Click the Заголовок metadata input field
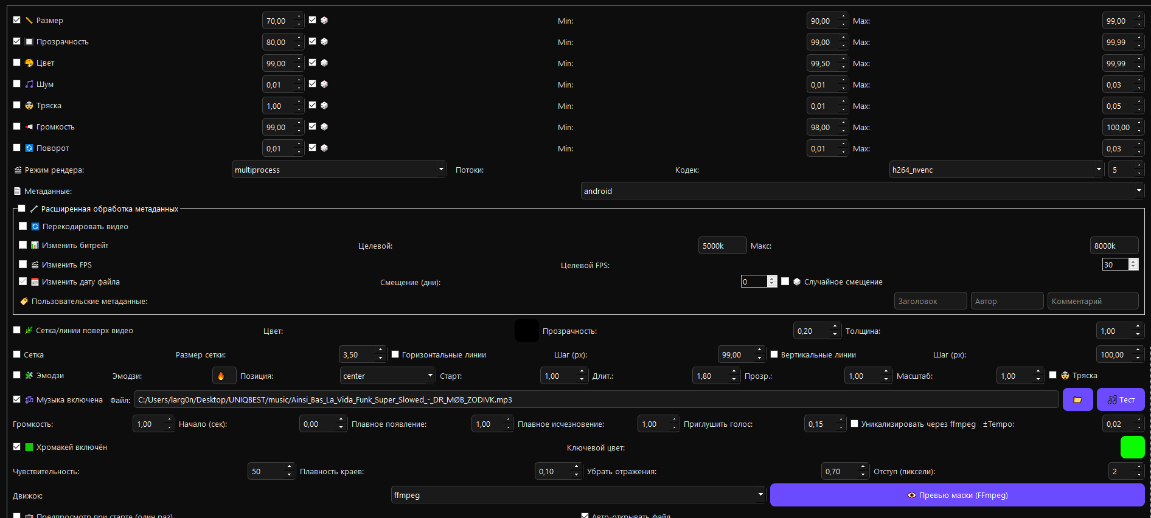Screen dimensions: 1151x518 tap(930, 301)
